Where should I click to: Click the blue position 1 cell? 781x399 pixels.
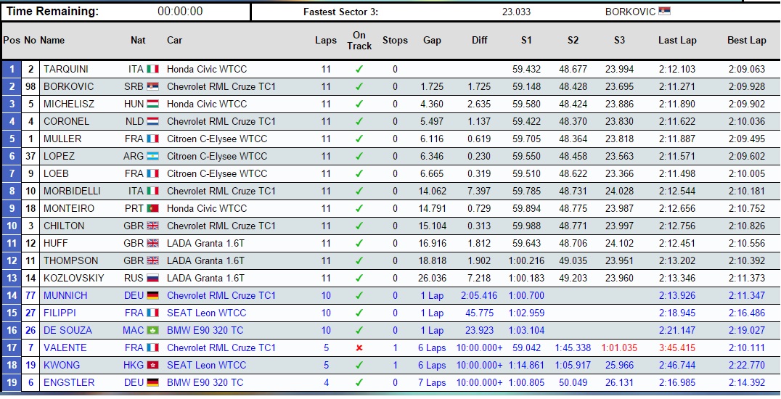coord(12,70)
